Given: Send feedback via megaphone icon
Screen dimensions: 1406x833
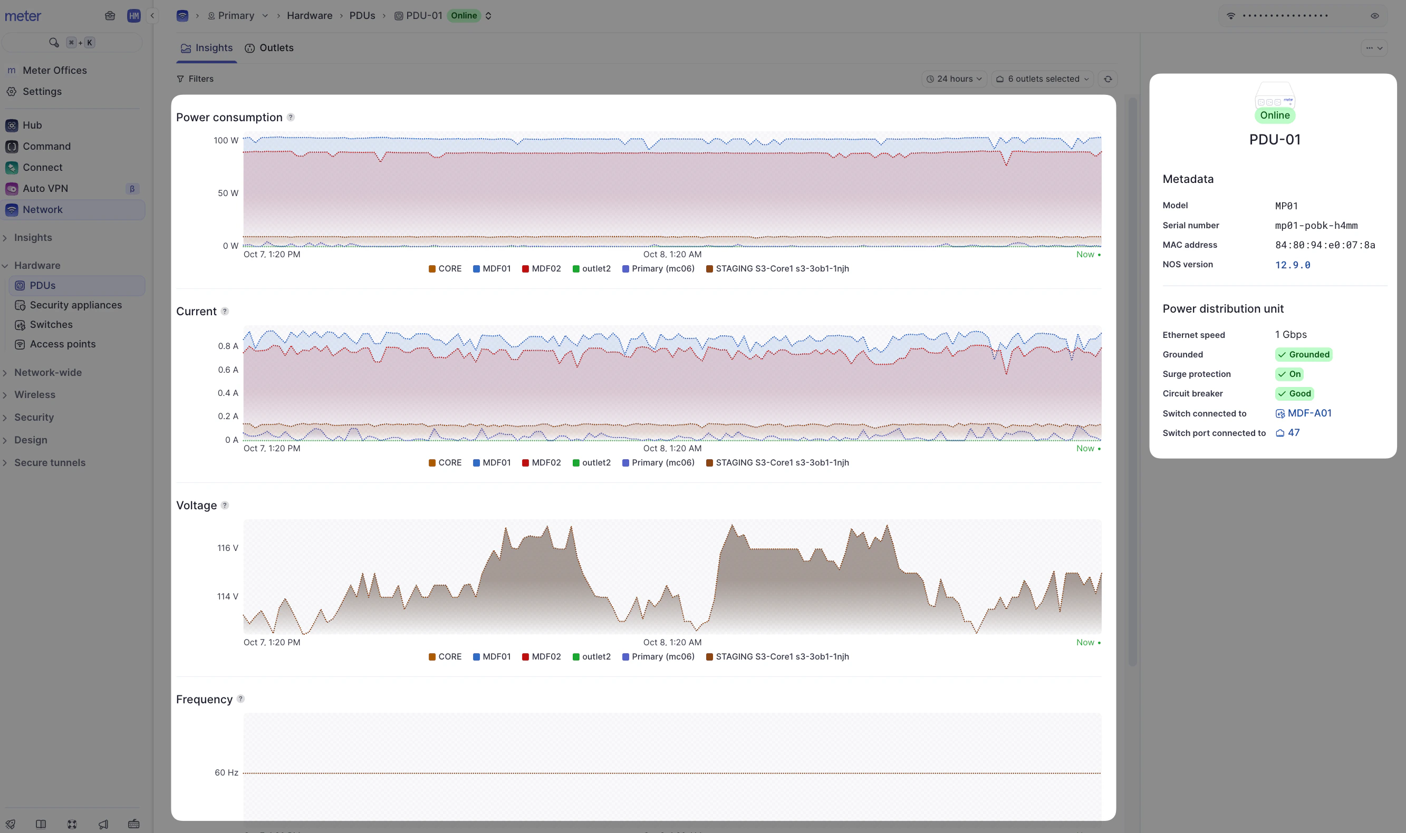Looking at the screenshot, I should pyautogui.click(x=103, y=824).
